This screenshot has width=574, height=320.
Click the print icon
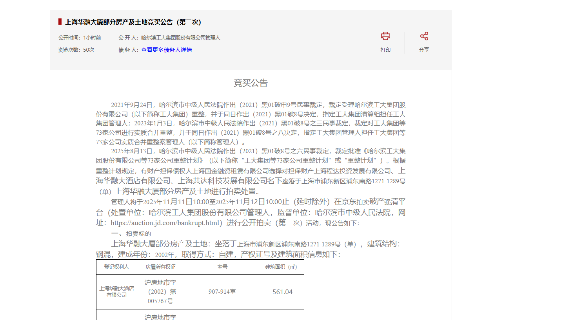coord(385,36)
